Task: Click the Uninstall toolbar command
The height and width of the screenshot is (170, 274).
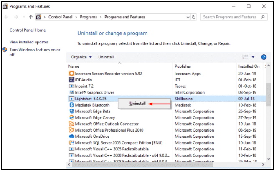Action: (106, 57)
